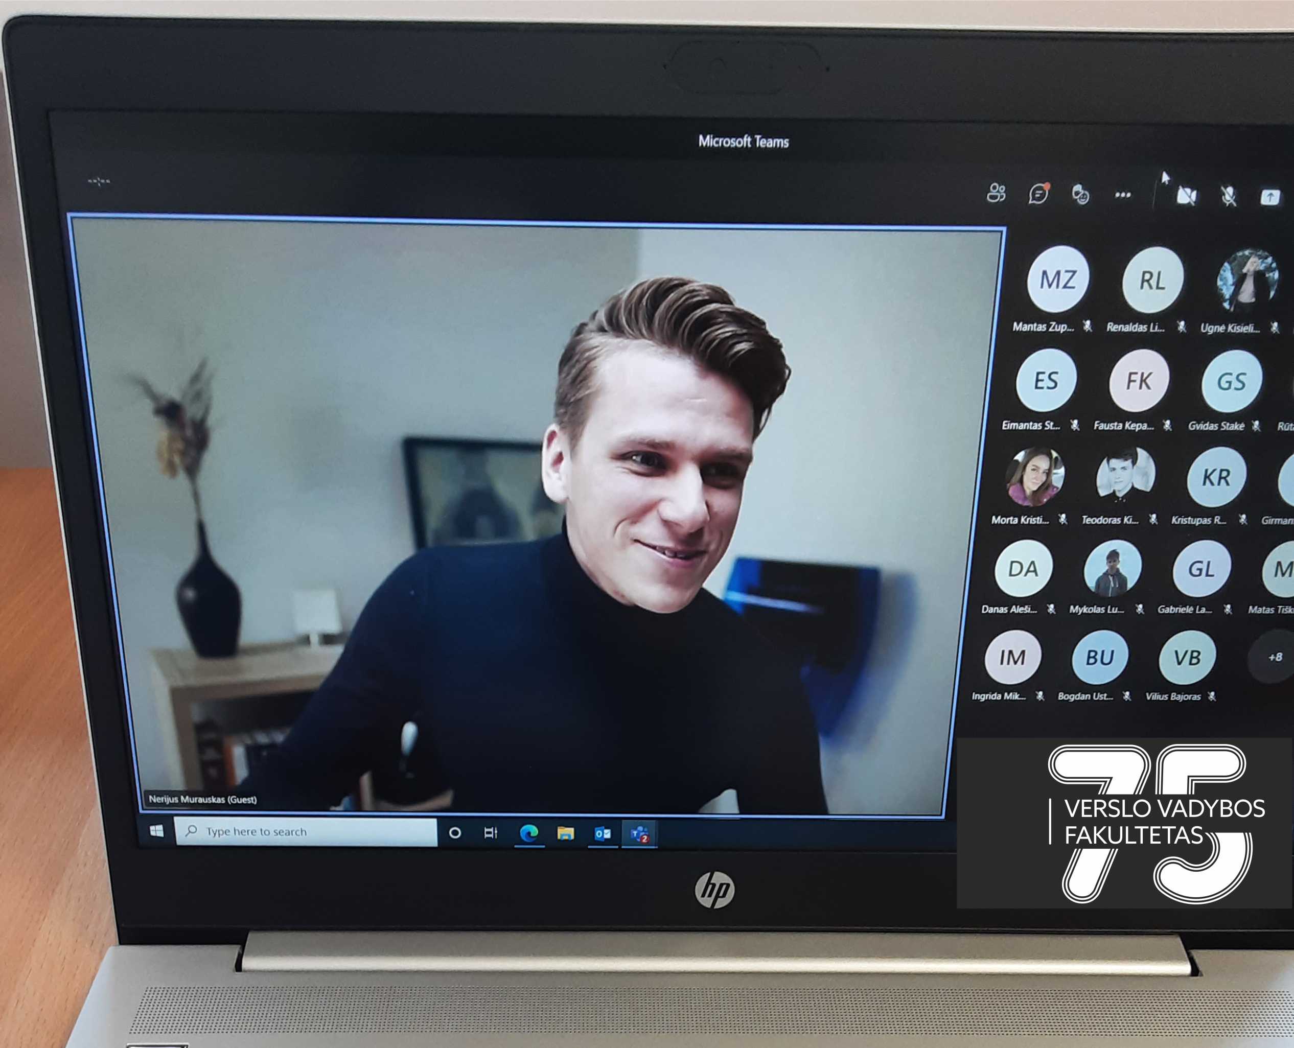Click the Share content icon
This screenshot has height=1048, width=1294.
[1270, 197]
